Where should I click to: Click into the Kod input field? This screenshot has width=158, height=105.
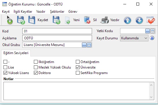pyautogui.click(x=57, y=31)
